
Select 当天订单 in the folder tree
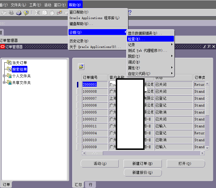click(19, 63)
